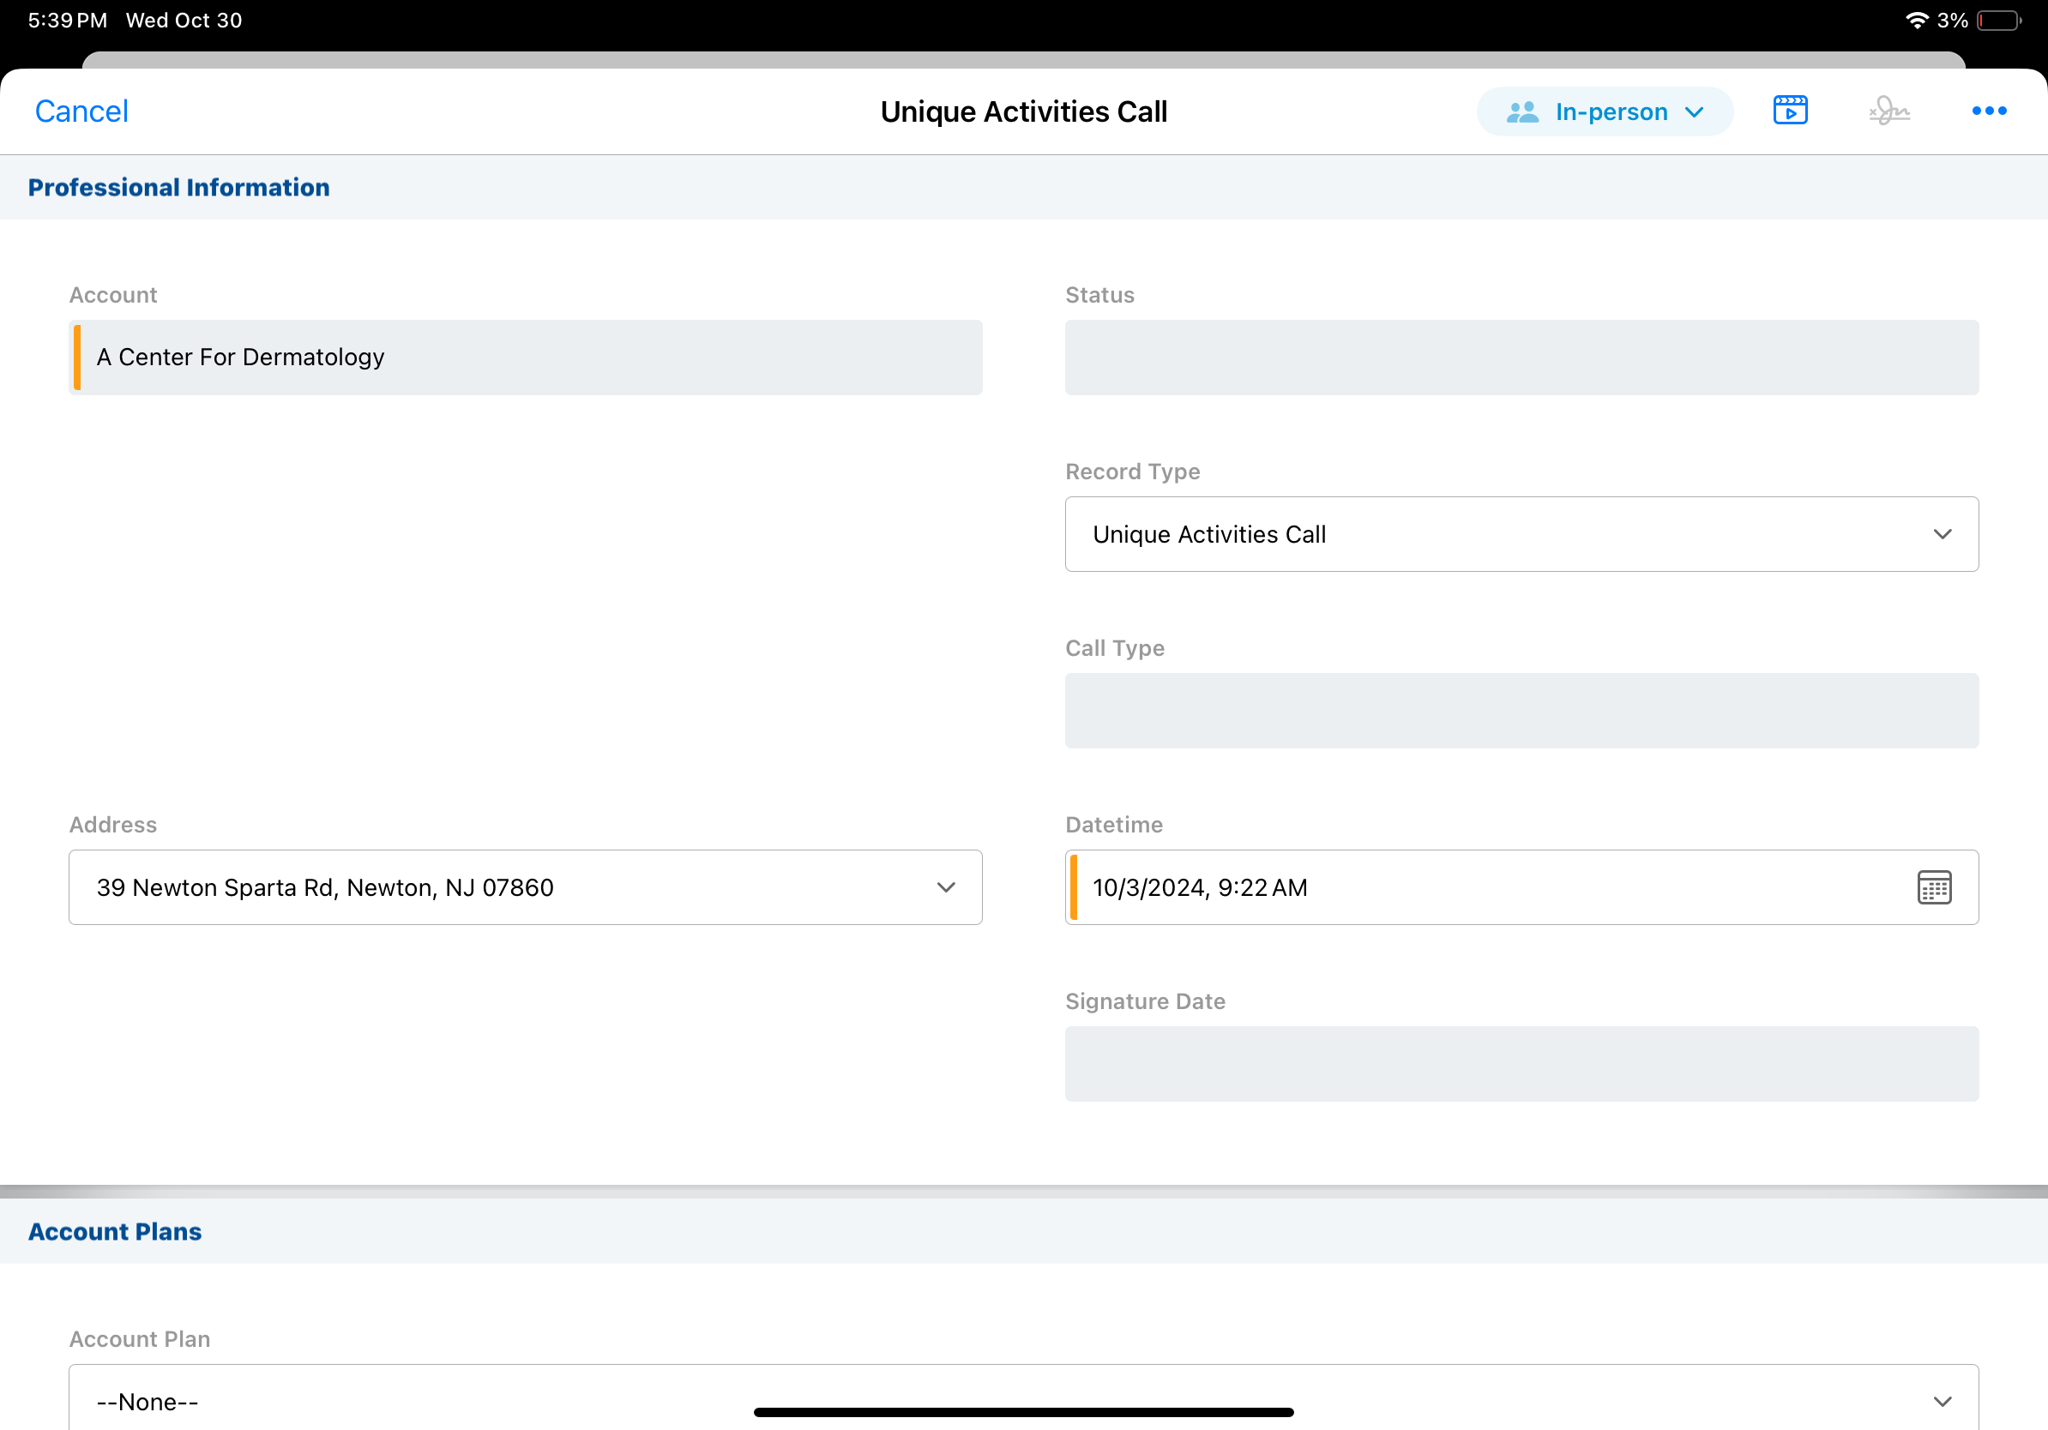Tap the Wi-Fi status icon
This screenshot has width=2048, height=1430.
click(x=1916, y=20)
